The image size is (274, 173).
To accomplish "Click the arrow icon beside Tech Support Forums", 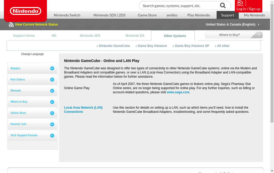I will click(x=52, y=135).
